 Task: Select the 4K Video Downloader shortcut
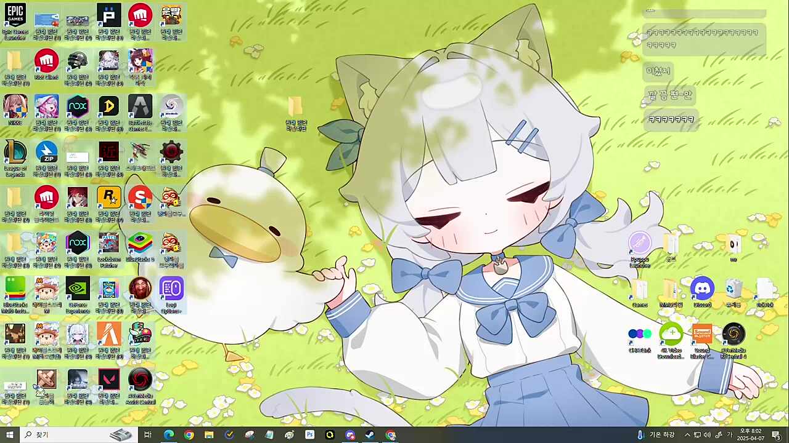pyautogui.click(x=671, y=341)
